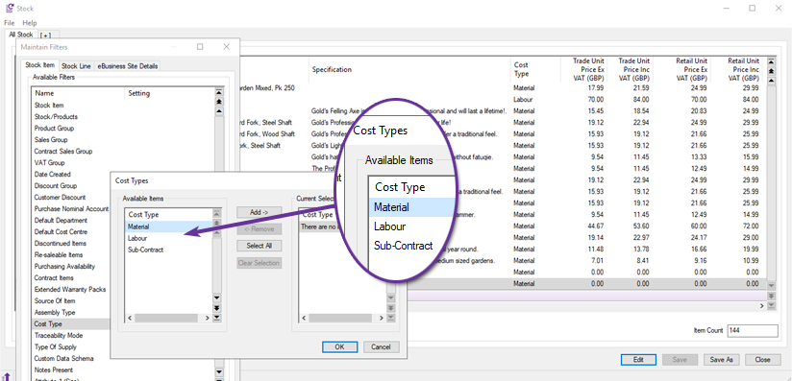Click the Select All button

point(260,246)
